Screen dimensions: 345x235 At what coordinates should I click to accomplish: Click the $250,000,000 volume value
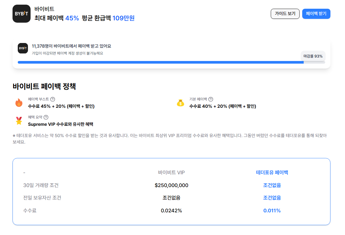pyautogui.click(x=171, y=185)
